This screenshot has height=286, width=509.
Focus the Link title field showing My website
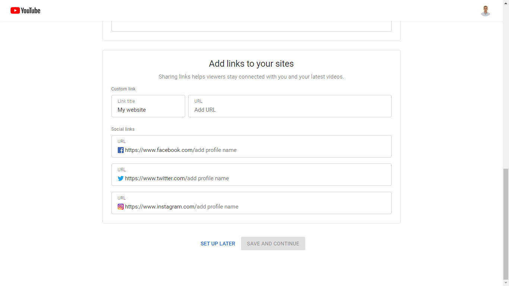pos(148,110)
